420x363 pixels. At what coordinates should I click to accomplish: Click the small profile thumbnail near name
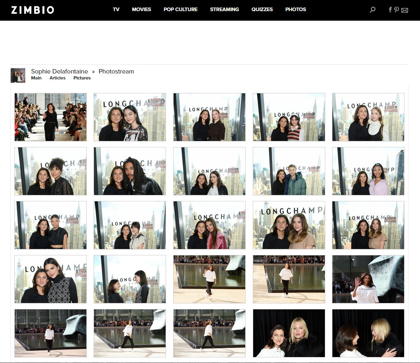point(18,75)
